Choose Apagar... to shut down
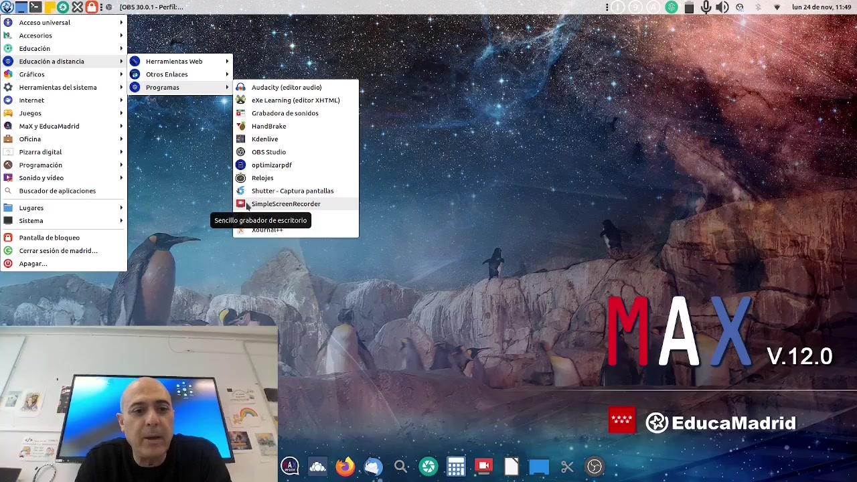Viewport: 857px width, 482px height. point(64,264)
